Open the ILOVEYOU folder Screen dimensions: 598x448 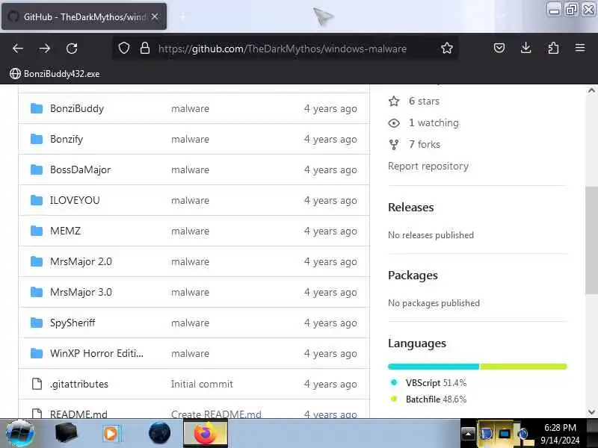point(75,200)
